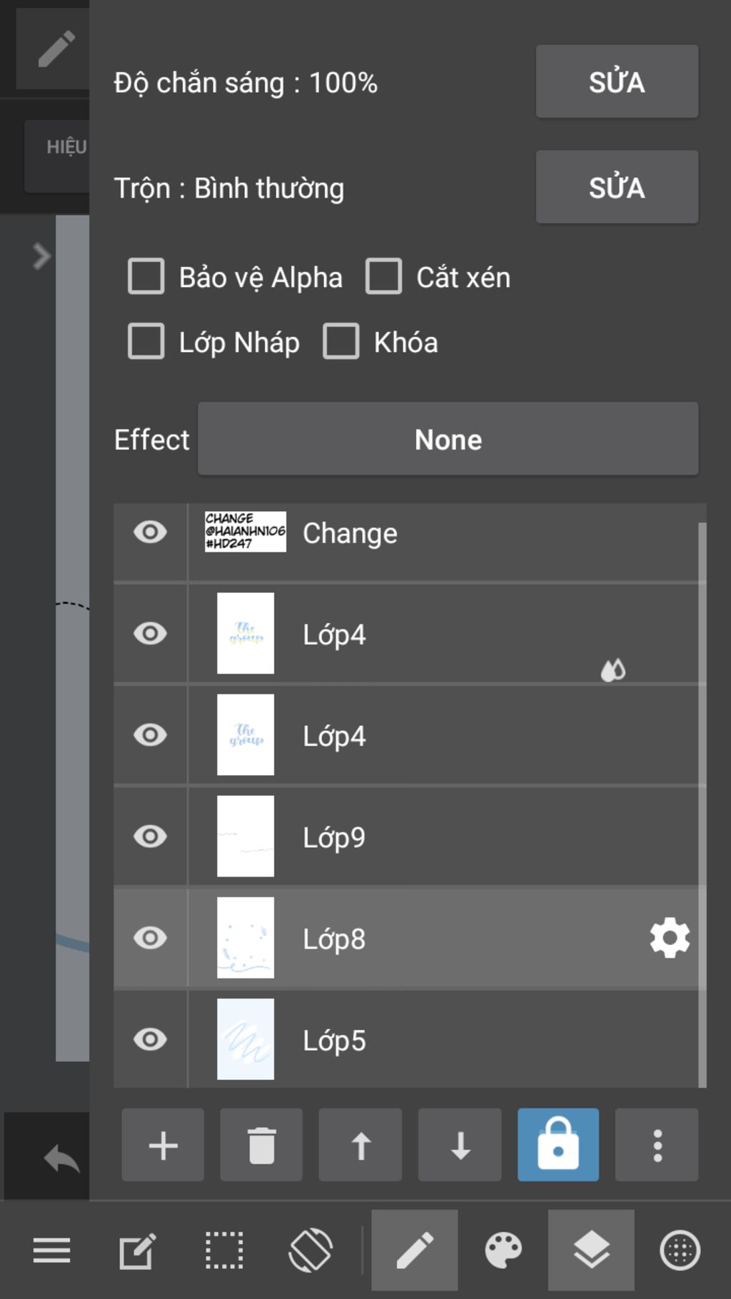The width and height of the screenshot is (731, 1299).
Task: Tick the Khóa checkbox
Action: pyautogui.click(x=341, y=341)
